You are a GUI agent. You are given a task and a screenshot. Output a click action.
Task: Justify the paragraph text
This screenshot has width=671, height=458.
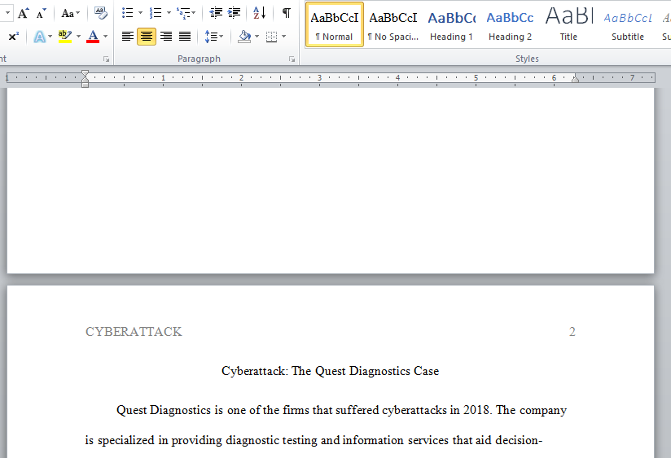pos(185,37)
